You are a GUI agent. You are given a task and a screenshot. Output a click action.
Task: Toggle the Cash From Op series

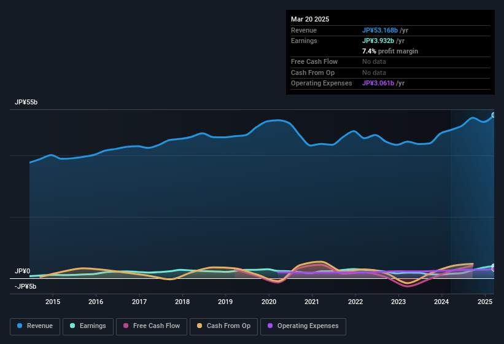(x=223, y=326)
